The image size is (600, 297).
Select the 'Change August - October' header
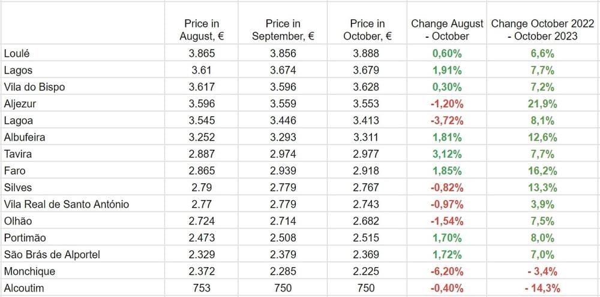click(x=447, y=30)
